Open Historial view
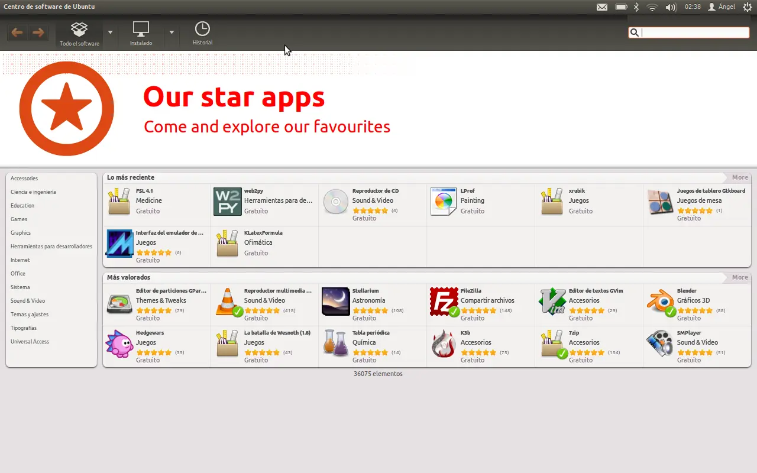 point(202,34)
